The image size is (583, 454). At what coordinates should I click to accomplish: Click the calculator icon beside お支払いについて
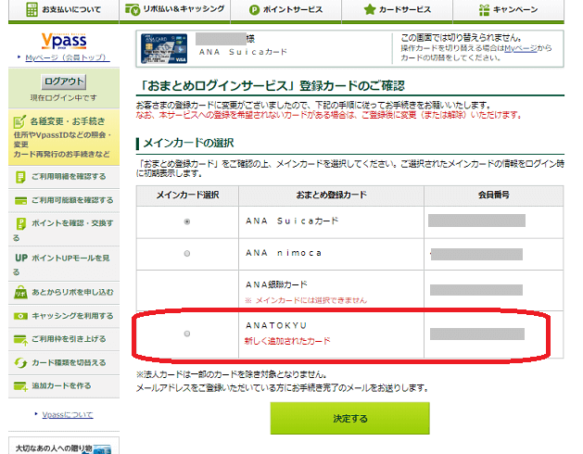click(x=32, y=9)
